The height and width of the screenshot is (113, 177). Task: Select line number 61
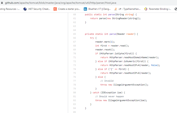(x=74, y=18)
